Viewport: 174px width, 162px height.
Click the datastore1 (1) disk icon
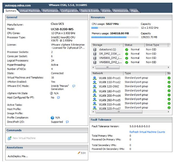tap(95, 50)
